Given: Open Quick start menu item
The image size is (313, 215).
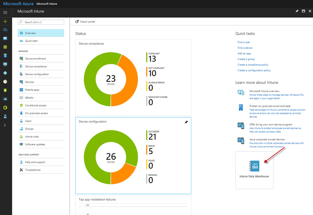Looking at the screenshot, I should [41, 41].
